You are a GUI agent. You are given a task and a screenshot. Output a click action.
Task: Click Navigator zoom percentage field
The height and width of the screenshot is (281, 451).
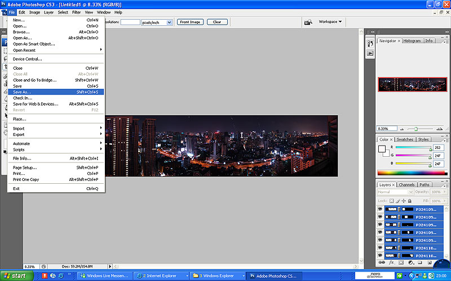(387, 129)
